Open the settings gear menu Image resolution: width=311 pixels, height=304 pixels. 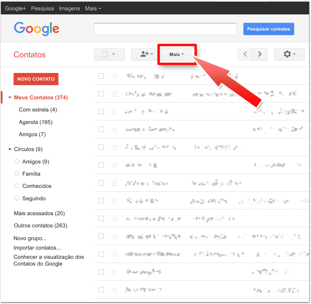coord(289,54)
